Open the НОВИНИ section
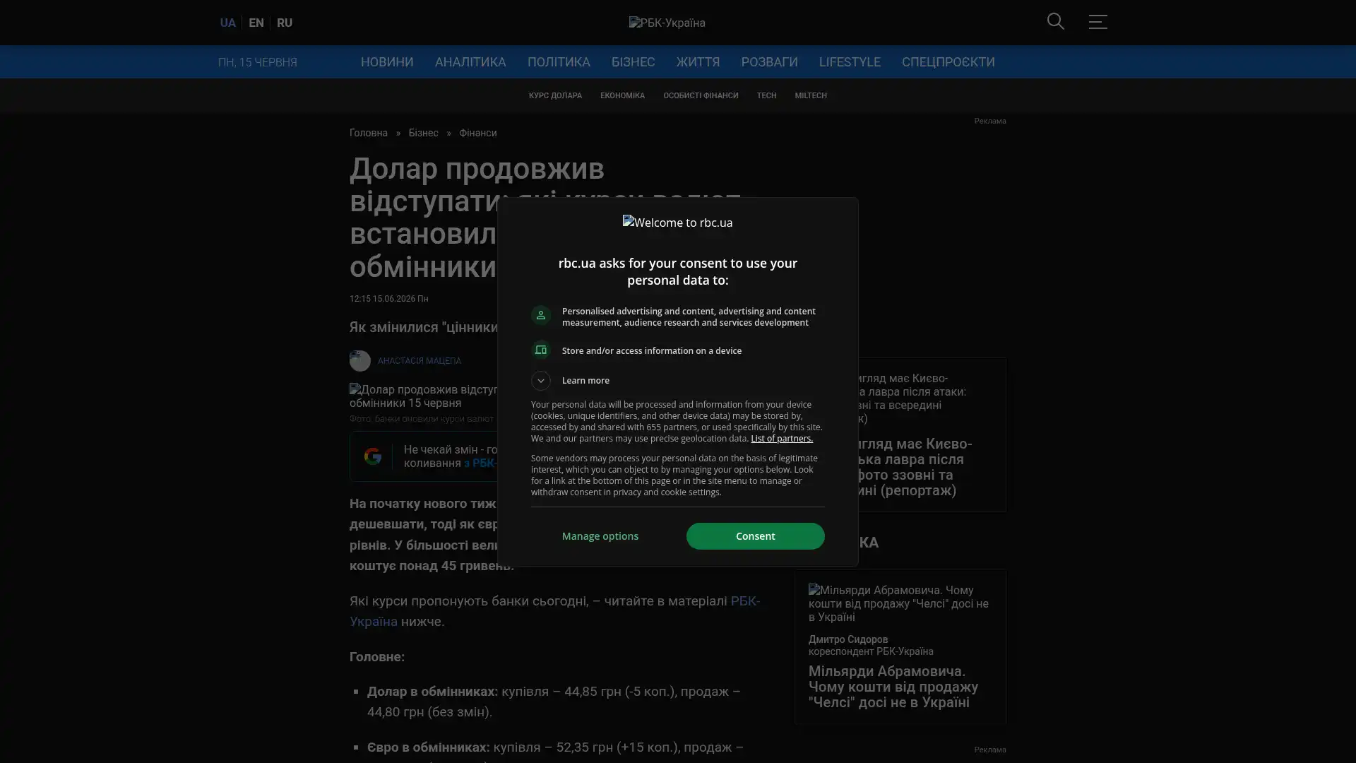Viewport: 1356px width, 763px height. point(387,62)
